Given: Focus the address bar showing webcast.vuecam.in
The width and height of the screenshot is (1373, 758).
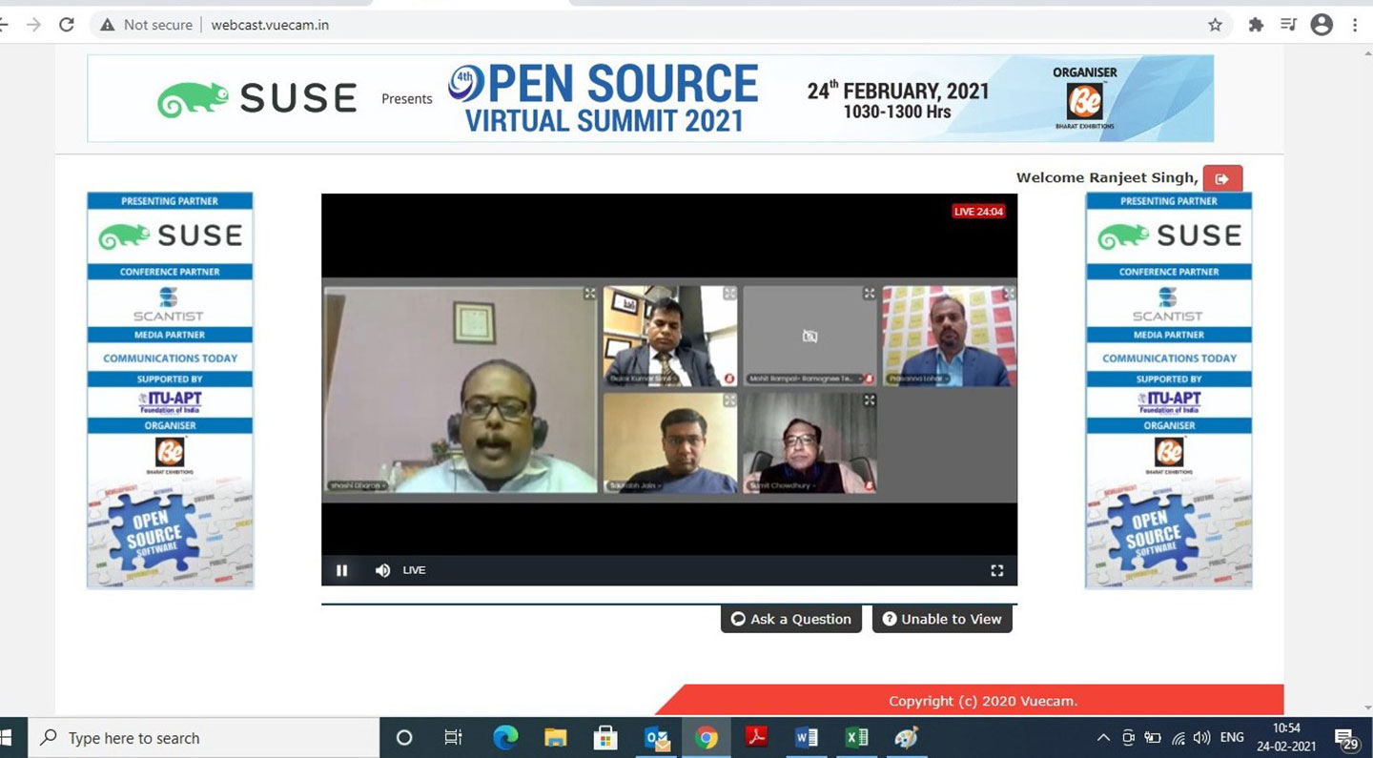Looking at the screenshot, I should (x=270, y=25).
